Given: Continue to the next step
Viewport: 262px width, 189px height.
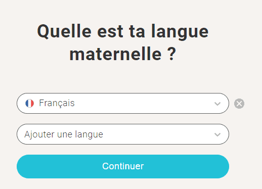Looking at the screenshot, I should pos(123,166).
